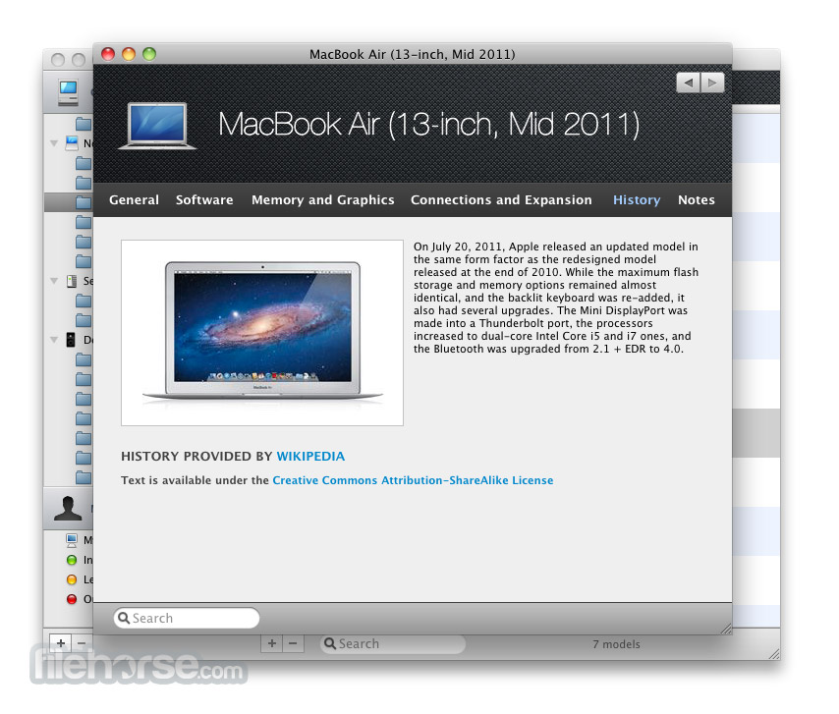The image size is (839, 714).
Task: Select the orange status dot item
Action: point(72,579)
